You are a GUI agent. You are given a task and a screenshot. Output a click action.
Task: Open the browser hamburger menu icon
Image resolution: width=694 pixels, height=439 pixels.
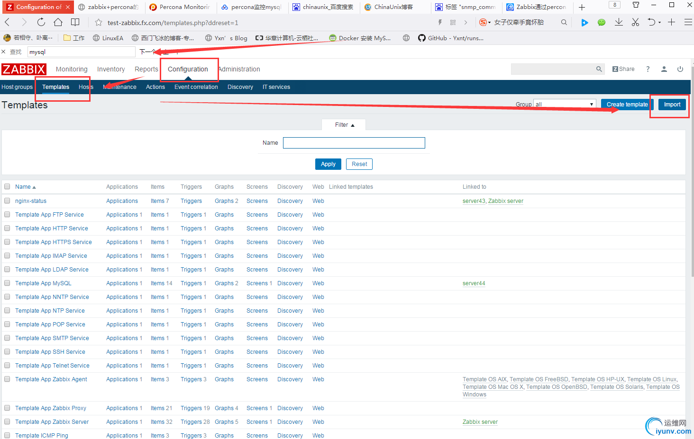coord(688,22)
